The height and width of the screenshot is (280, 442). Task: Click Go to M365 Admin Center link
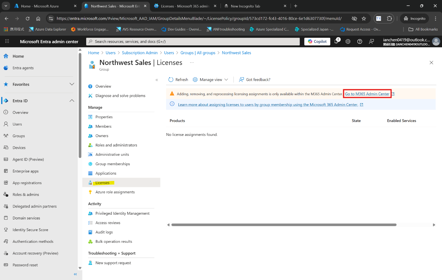point(367,94)
